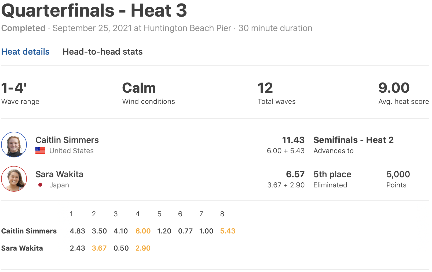Click Sara Wakita's 3.67 wave score

point(99,248)
